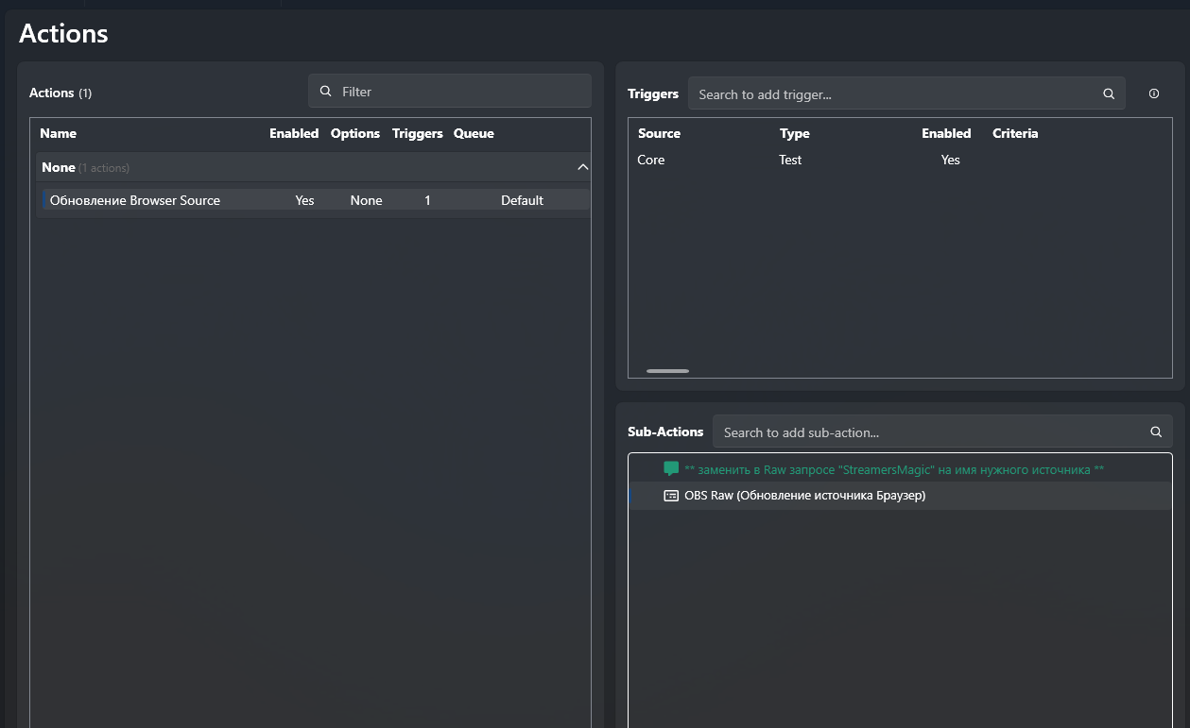The width and height of the screenshot is (1190, 728).
Task: Click the Triggers list horizontal scrollbar
Action: (667, 371)
